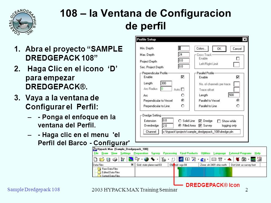Click the channel file path field
The image size is (271, 203).
(201, 132)
